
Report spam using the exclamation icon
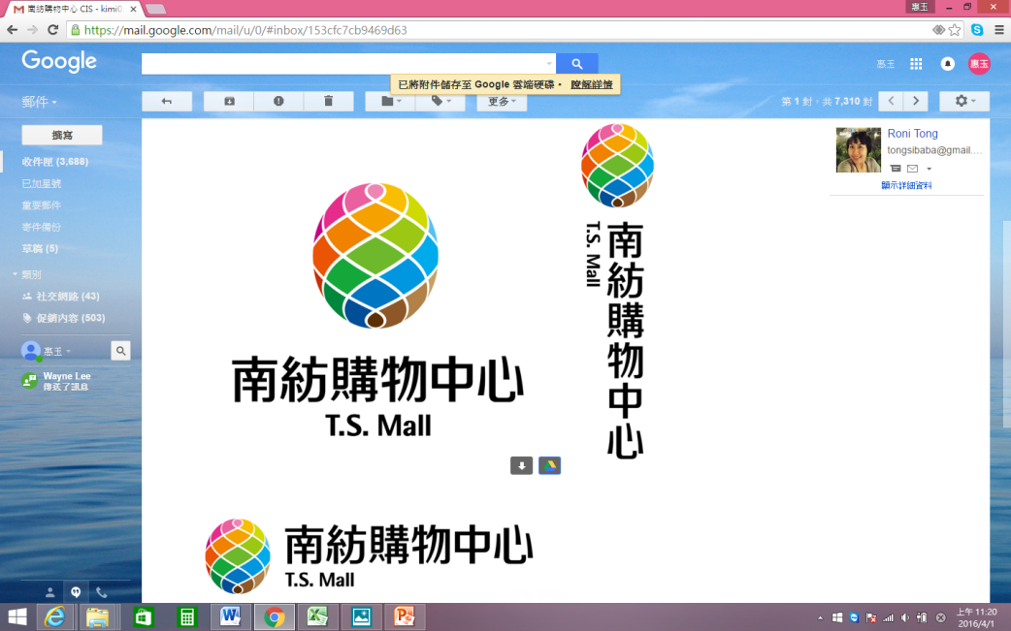278,101
